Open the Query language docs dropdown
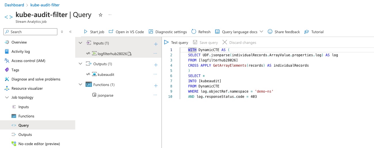This screenshot has height=148, width=374. 239,32
